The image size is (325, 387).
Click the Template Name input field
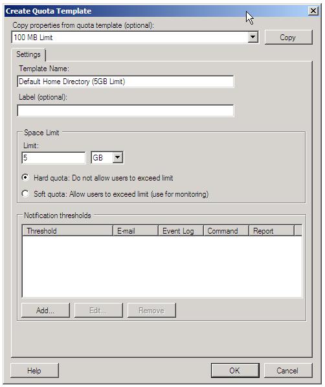point(126,82)
